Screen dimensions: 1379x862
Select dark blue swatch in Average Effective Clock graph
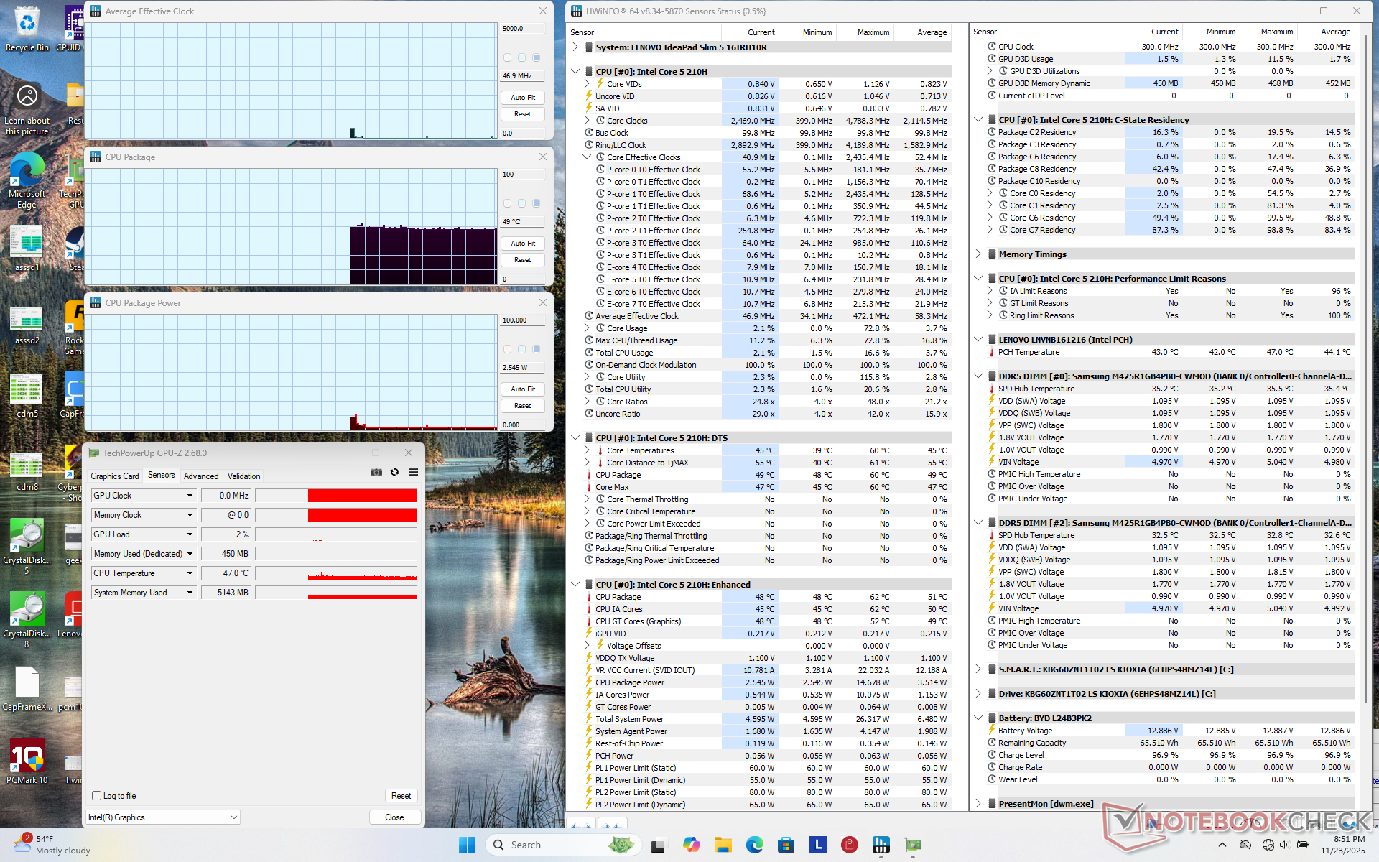(x=536, y=57)
